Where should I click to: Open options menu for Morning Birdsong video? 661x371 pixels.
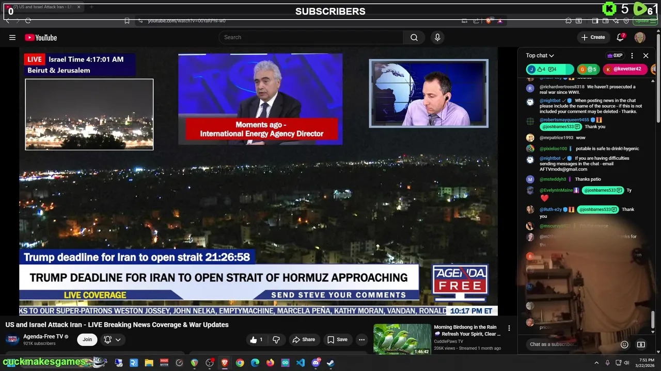(x=509, y=328)
